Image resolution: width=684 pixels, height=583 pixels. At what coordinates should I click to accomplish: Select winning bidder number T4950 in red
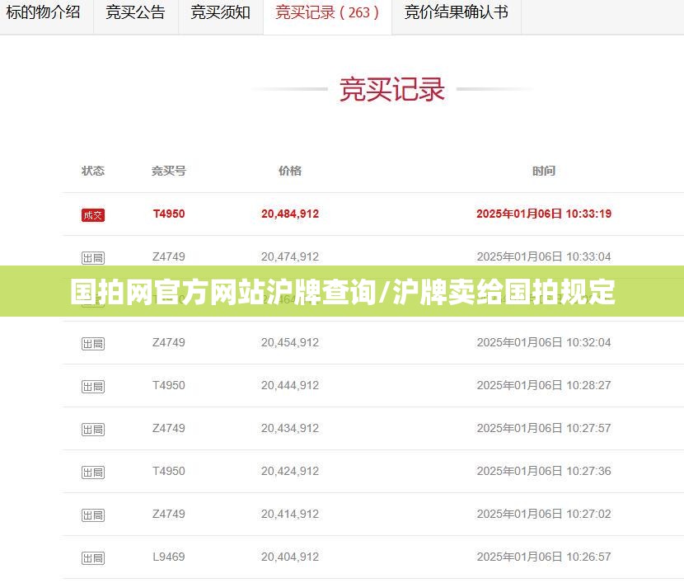169,214
